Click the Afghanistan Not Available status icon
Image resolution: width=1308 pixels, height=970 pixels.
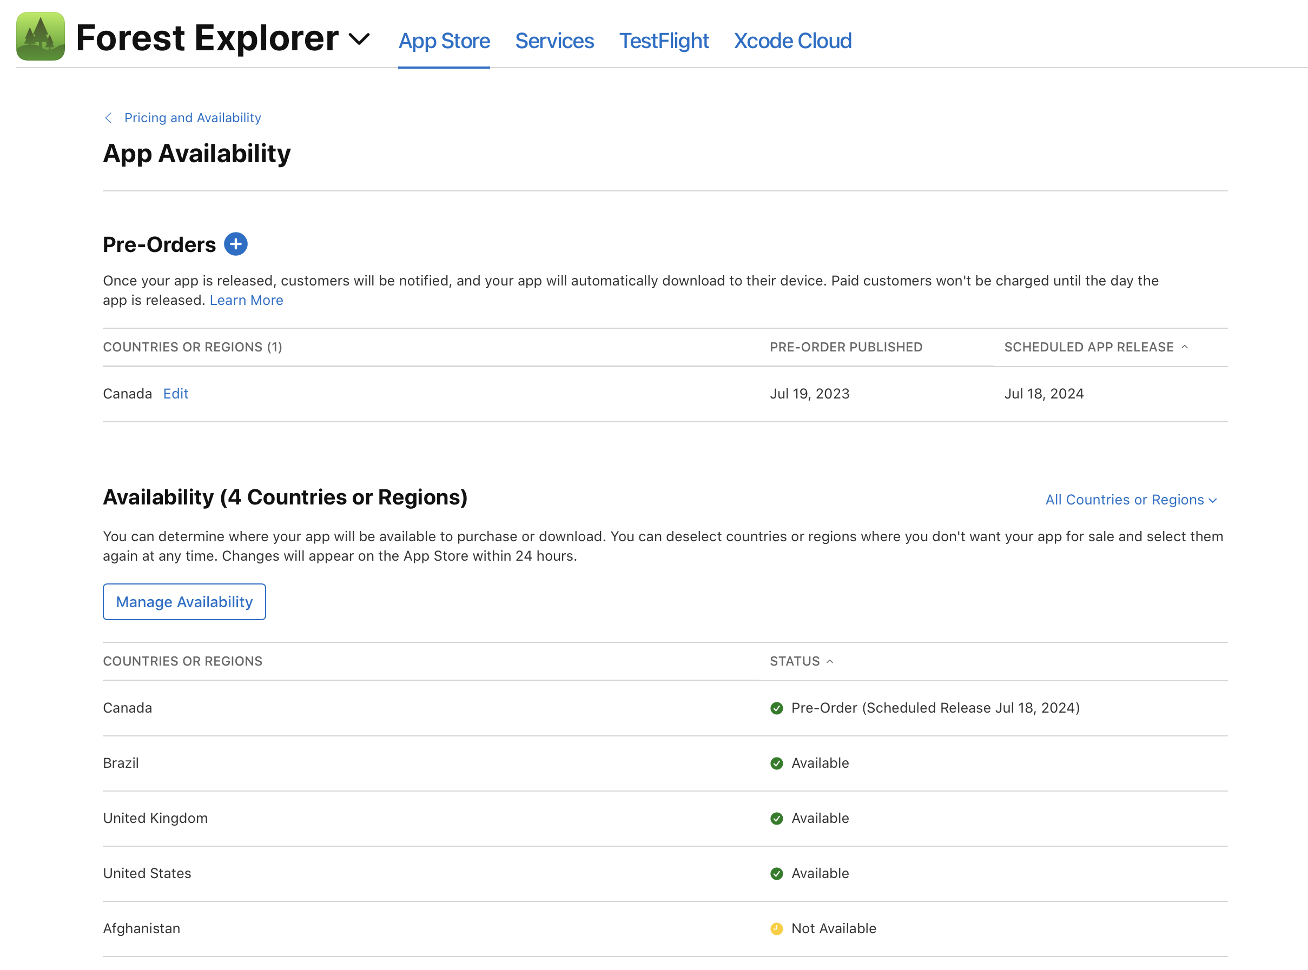point(777,927)
